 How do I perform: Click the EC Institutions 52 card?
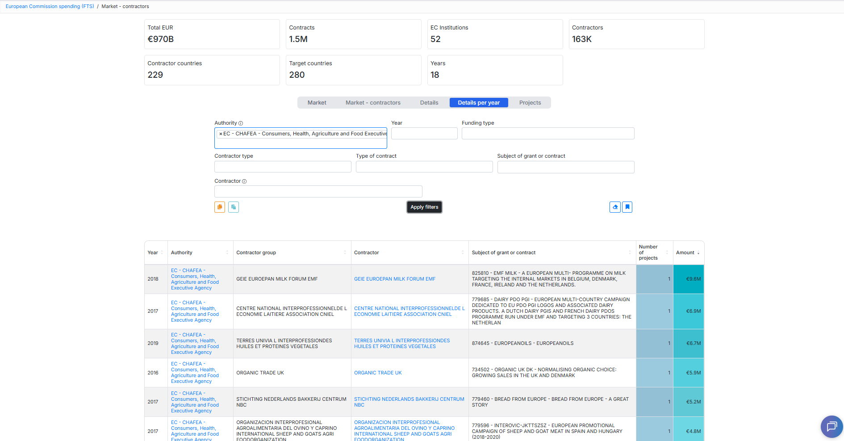click(x=495, y=34)
